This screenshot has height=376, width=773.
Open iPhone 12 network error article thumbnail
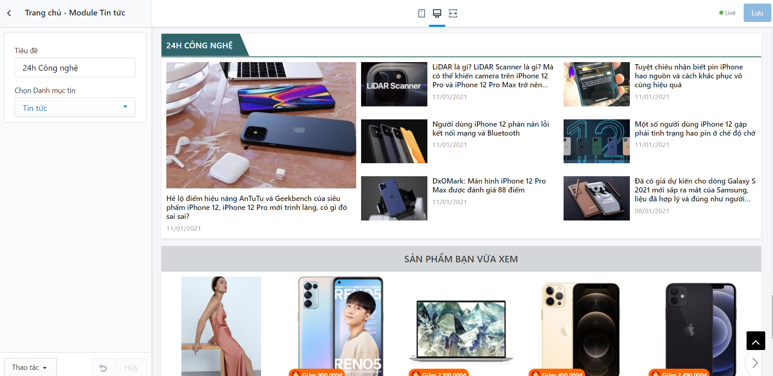(394, 141)
